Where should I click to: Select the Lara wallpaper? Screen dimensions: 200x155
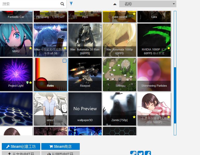[x=154, y=17]
